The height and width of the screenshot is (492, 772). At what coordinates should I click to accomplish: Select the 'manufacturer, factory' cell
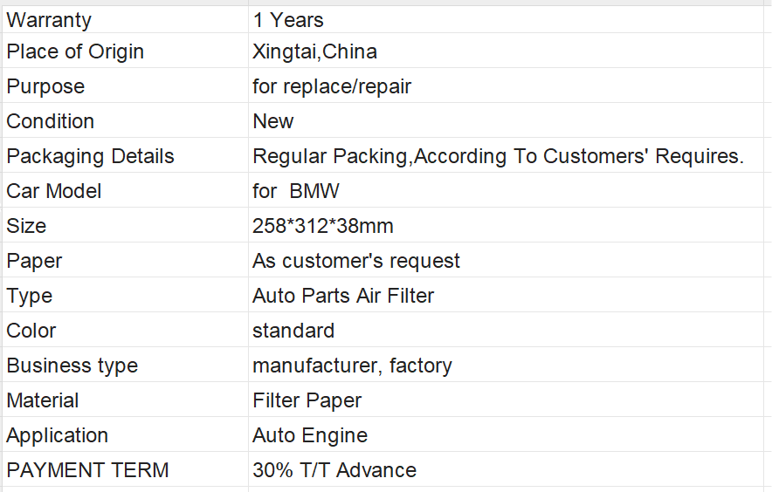point(507,365)
